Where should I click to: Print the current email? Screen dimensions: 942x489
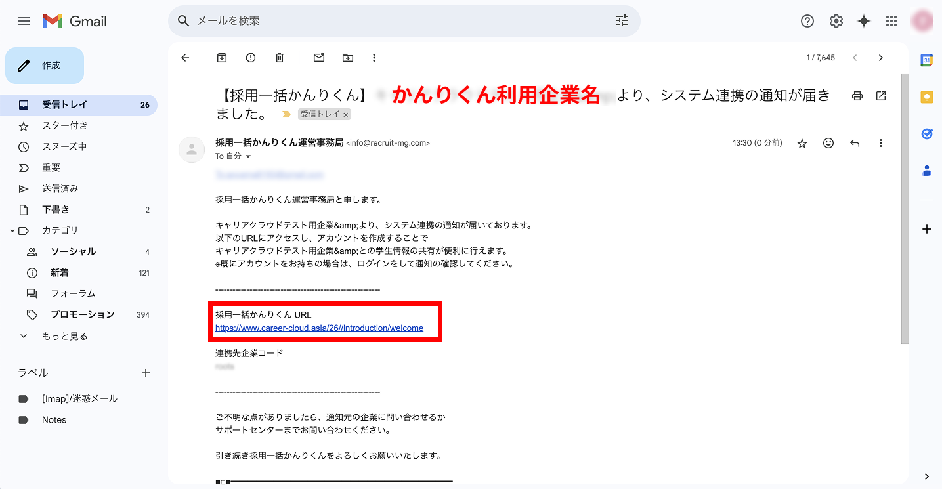pos(857,96)
